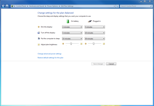The width and height of the screenshot is (154, 106).
Task: Open the On battery Put computer to sleep dropdown
Action: tap(72, 39)
